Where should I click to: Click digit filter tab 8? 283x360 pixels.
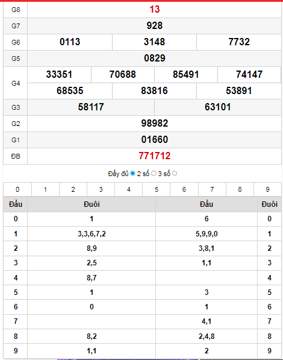pyautogui.click(x=240, y=189)
